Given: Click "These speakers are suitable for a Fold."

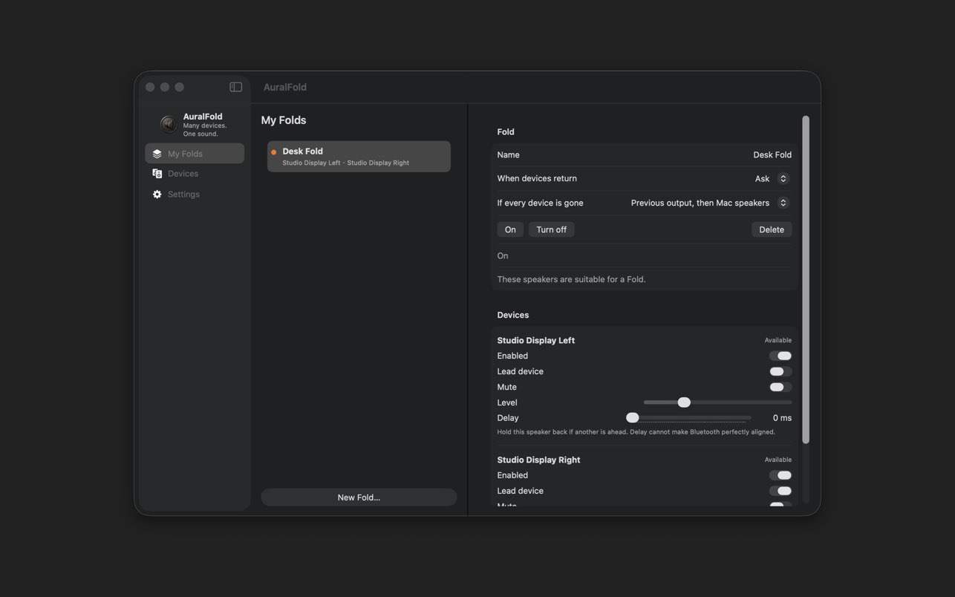Looking at the screenshot, I should 571,279.
